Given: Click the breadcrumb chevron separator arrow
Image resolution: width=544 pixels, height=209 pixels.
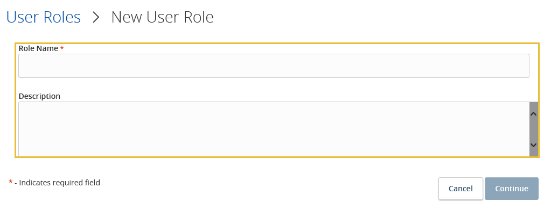Looking at the screenshot, I should [x=96, y=17].
